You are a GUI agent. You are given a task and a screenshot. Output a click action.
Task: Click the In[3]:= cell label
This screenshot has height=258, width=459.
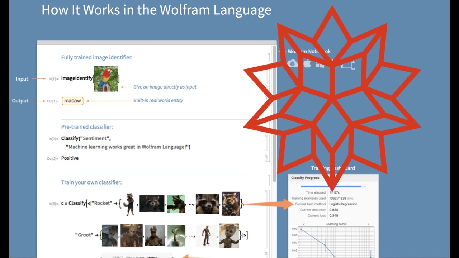click(54, 204)
